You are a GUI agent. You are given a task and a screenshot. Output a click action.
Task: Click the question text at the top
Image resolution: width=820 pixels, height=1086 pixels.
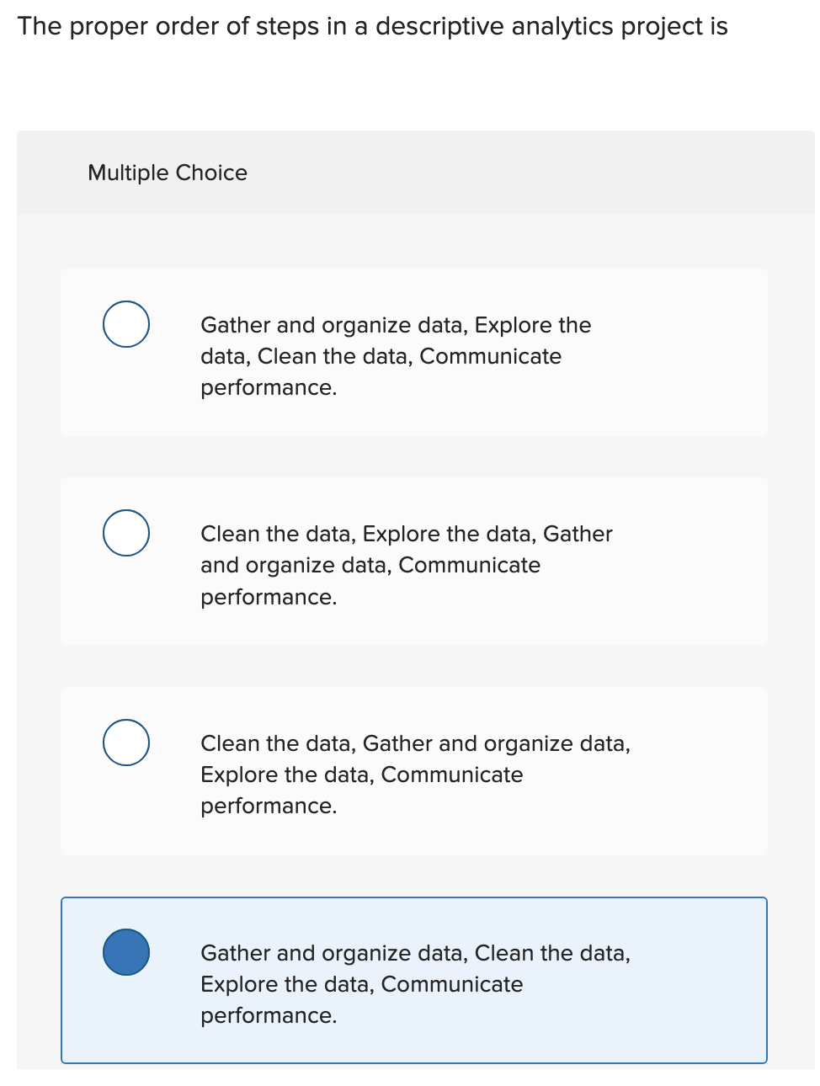click(372, 26)
